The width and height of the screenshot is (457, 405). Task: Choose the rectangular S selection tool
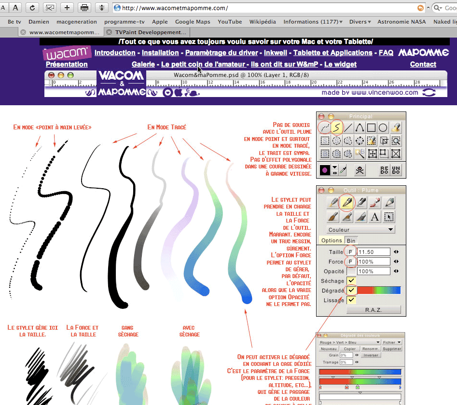(325, 141)
